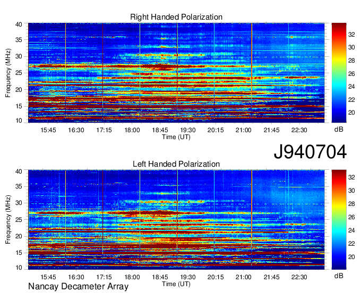Click 20 MHz tick of Left Handed plot
The height and width of the screenshot is (293, 361).
(x=19, y=236)
